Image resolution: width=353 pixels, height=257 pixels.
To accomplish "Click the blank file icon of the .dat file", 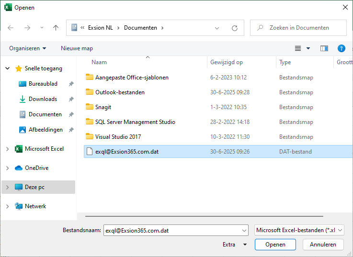I will 90,151.
